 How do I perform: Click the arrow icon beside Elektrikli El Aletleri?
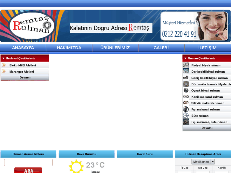click(x=4, y=65)
